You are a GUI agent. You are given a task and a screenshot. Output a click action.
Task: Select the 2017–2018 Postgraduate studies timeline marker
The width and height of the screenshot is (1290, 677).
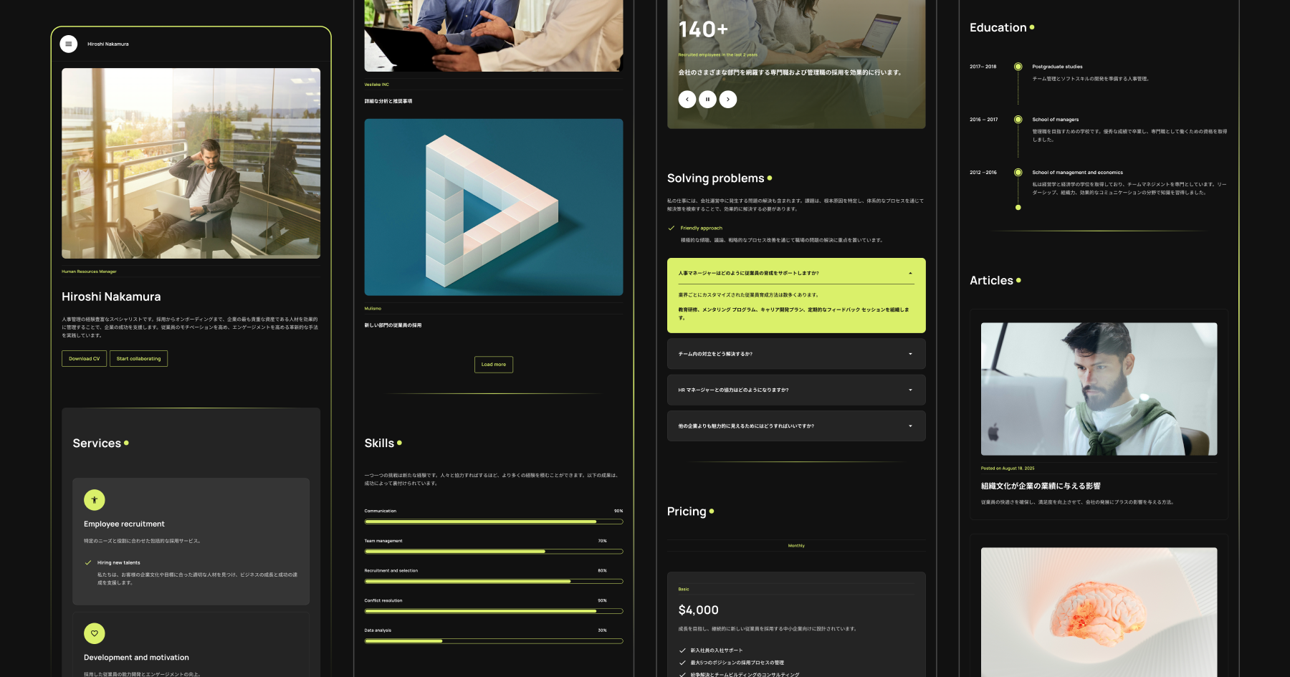[1018, 67]
